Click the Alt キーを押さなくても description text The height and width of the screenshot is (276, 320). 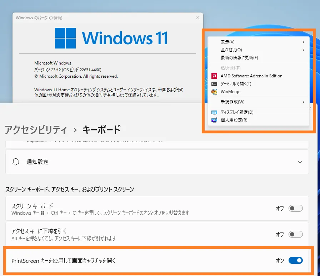point(64,238)
